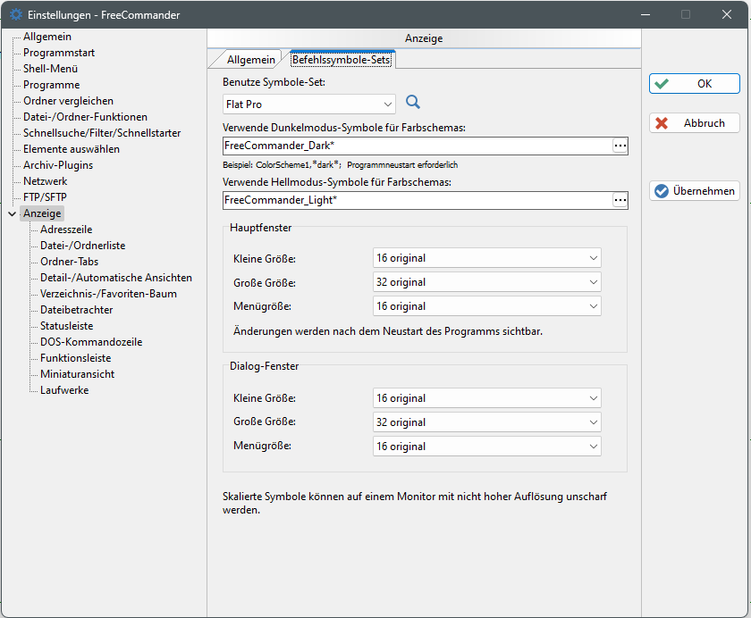Open the Benutze Symbole-Set dropdown
Image resolution: width=751 pixels, height=618 pixels.
point(309,104)
